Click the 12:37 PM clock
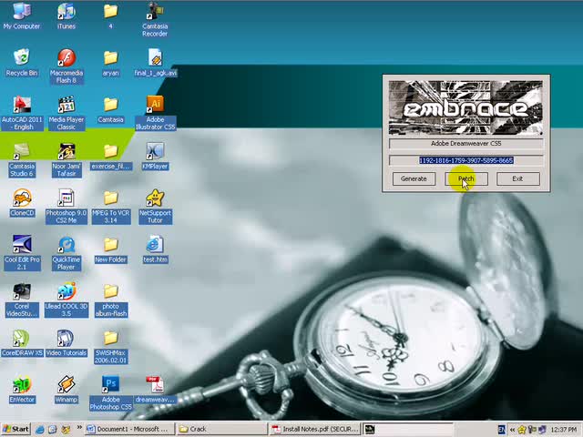This screenshot has height=437, width=583. [564, 430]
